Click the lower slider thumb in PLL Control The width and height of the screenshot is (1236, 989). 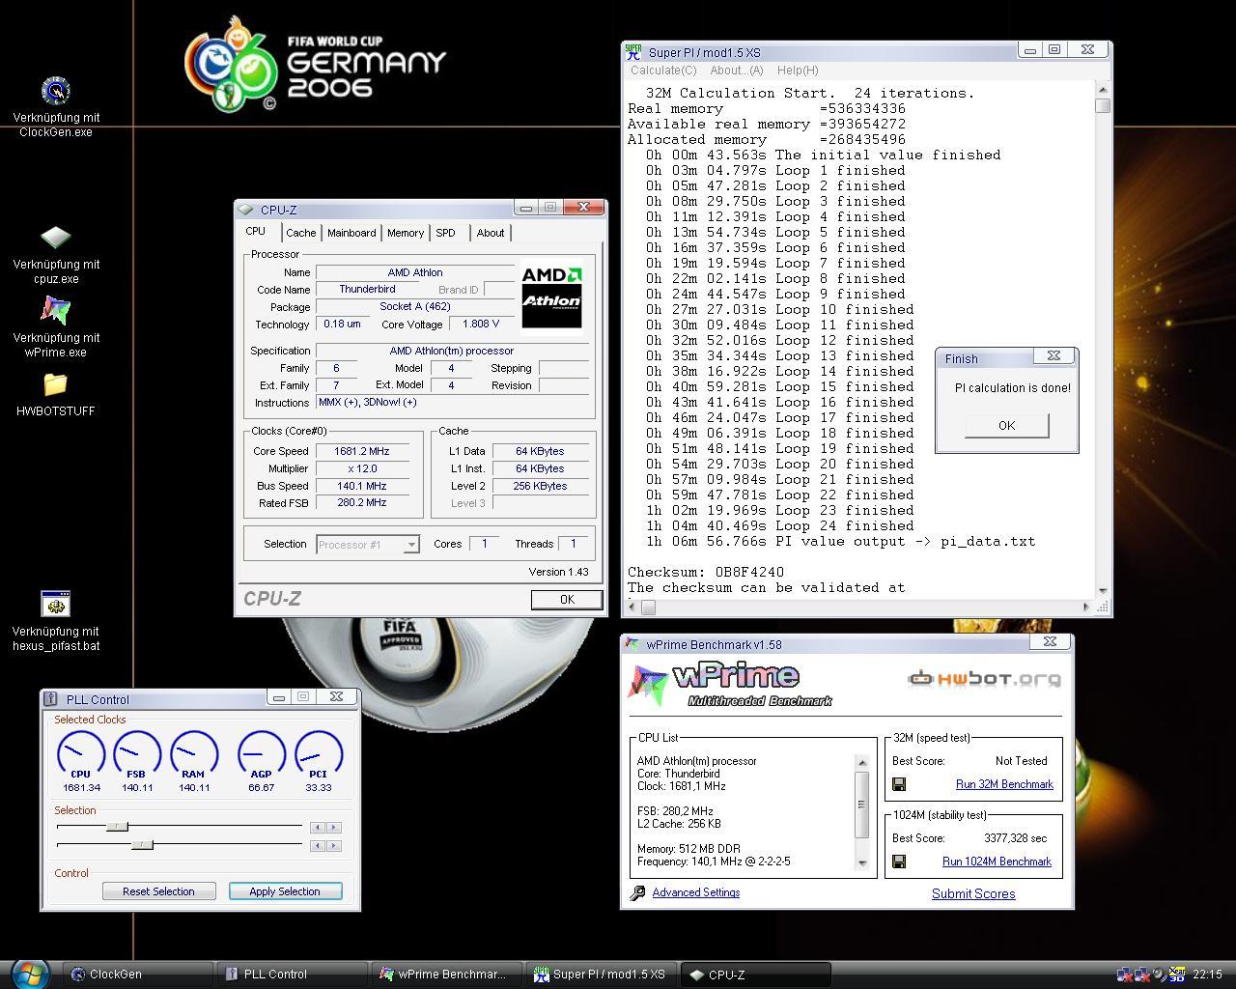(x=142, y=845)
